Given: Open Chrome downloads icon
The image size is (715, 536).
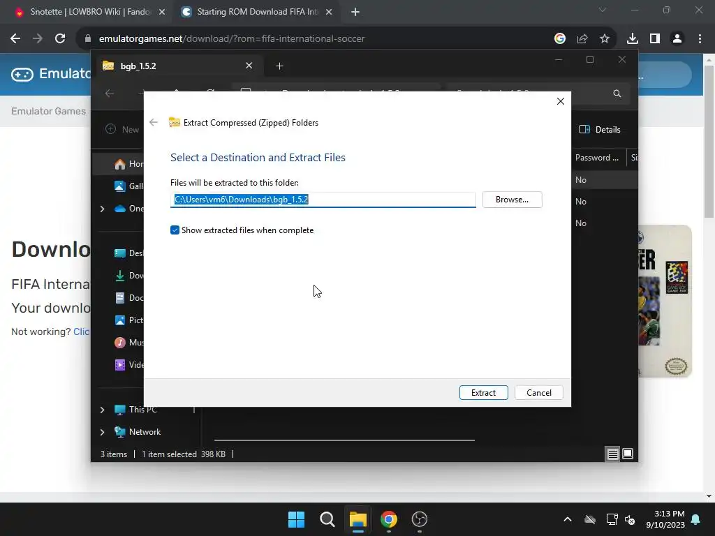Looking at the screenshot, I should pos(633,39).
